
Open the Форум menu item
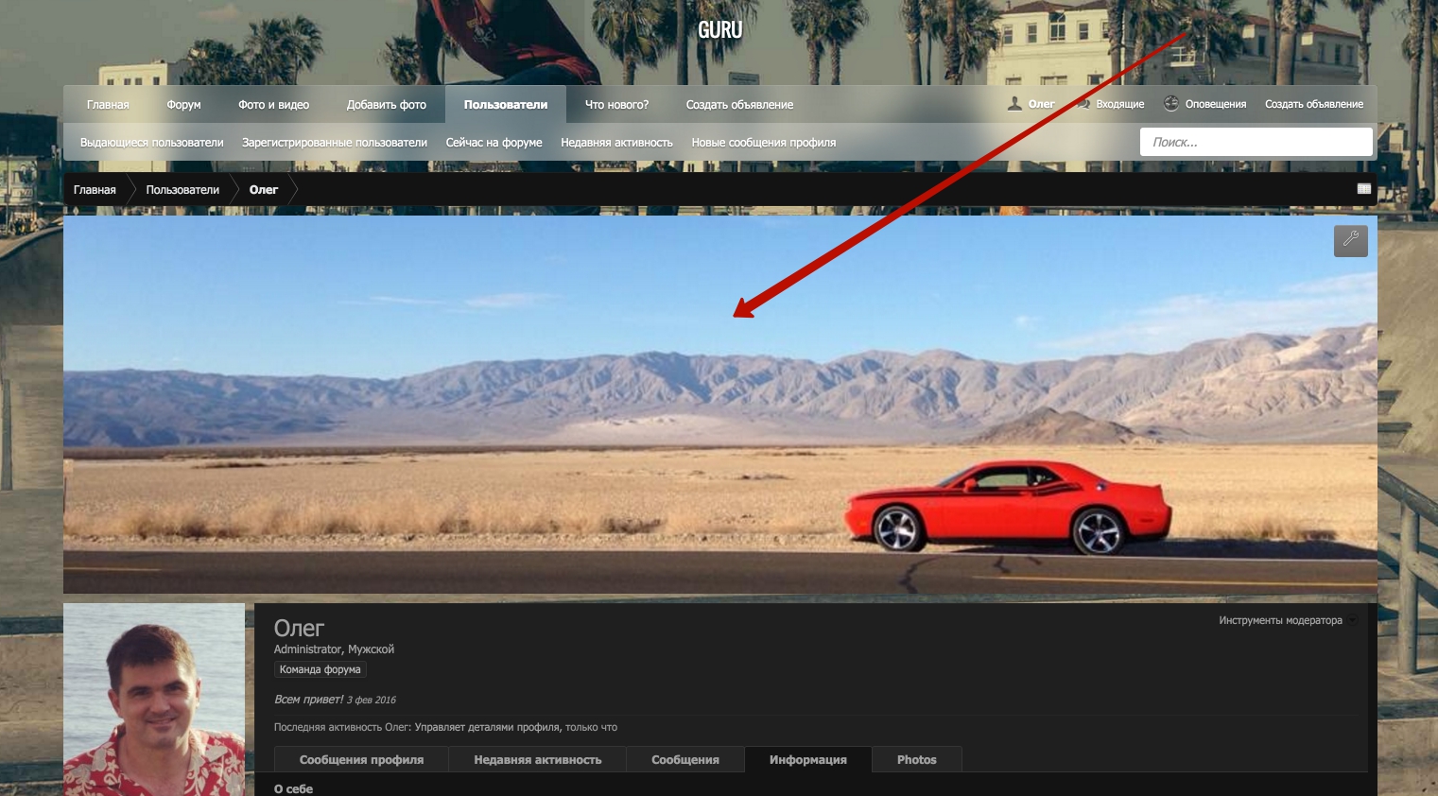pos(183,105)
